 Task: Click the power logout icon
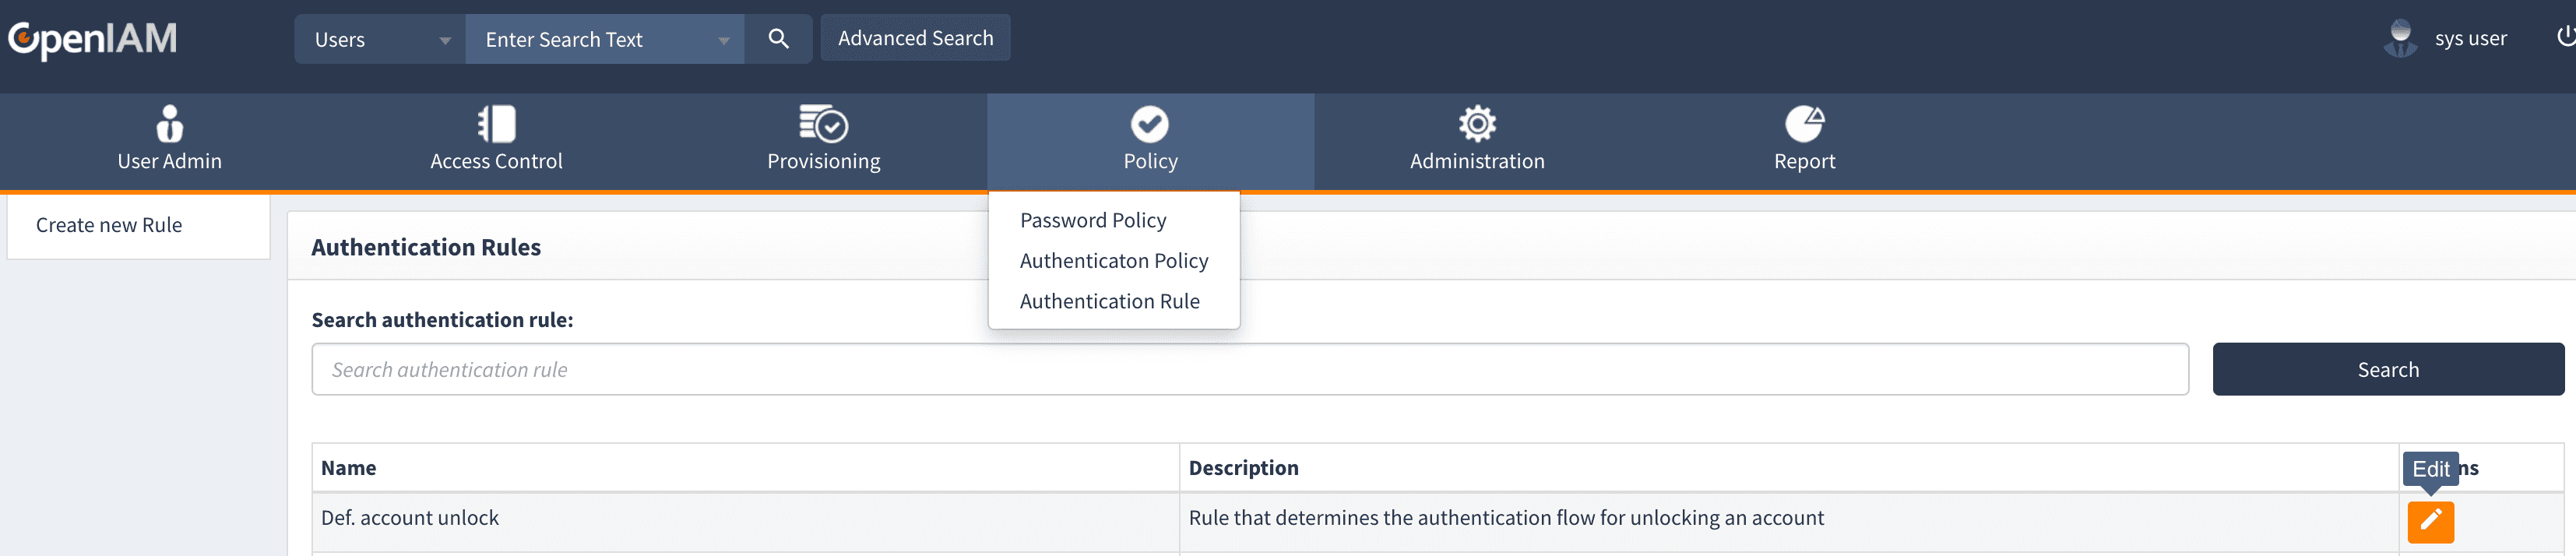[x=2564, y=38]
